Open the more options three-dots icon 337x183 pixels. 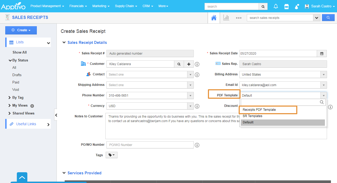[x=239, y=18]
